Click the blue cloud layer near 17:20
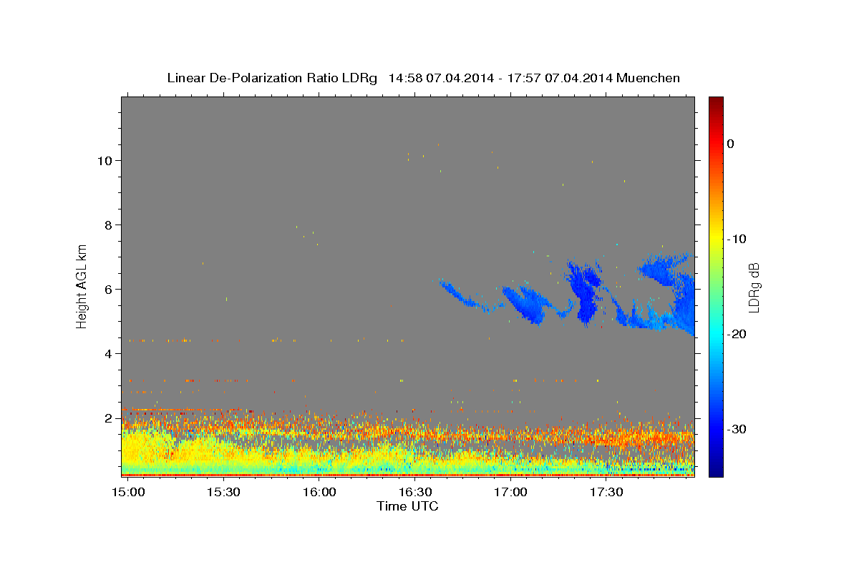Image resolution: width=859 pixels, height=572 pixels. tap(586, 293)
